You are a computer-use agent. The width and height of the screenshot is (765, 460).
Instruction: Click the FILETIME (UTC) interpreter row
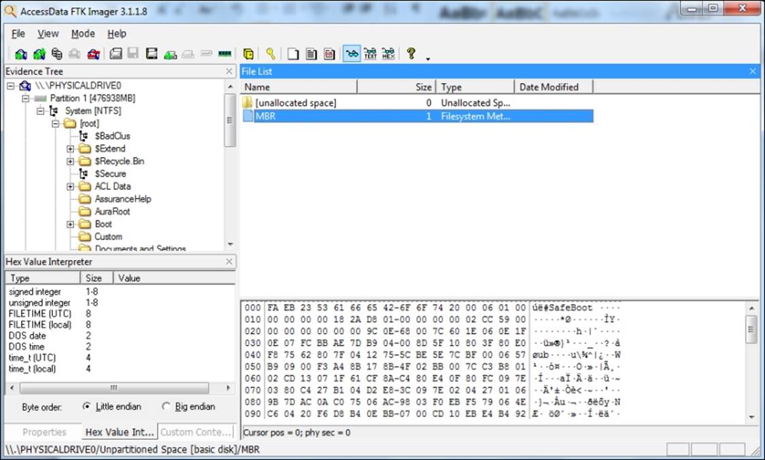(120, 314)
